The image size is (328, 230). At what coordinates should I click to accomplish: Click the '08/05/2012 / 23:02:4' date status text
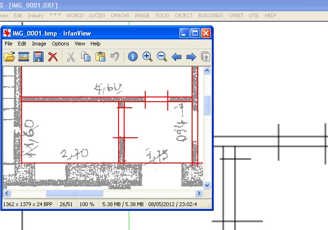[x=172, y=204]
